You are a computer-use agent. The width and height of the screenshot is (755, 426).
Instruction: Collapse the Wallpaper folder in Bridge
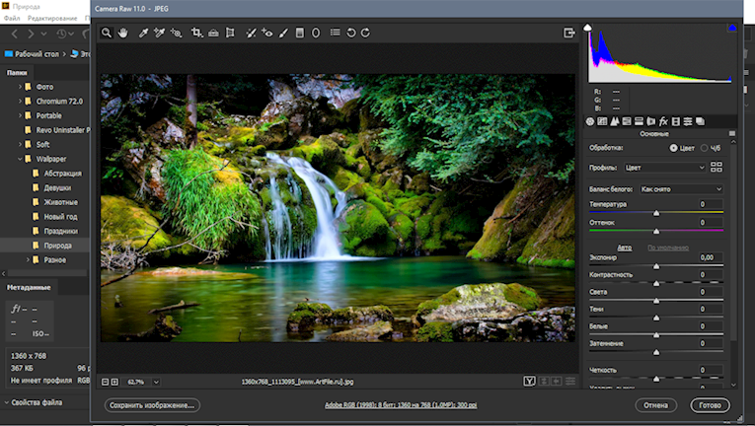[20, 159]
